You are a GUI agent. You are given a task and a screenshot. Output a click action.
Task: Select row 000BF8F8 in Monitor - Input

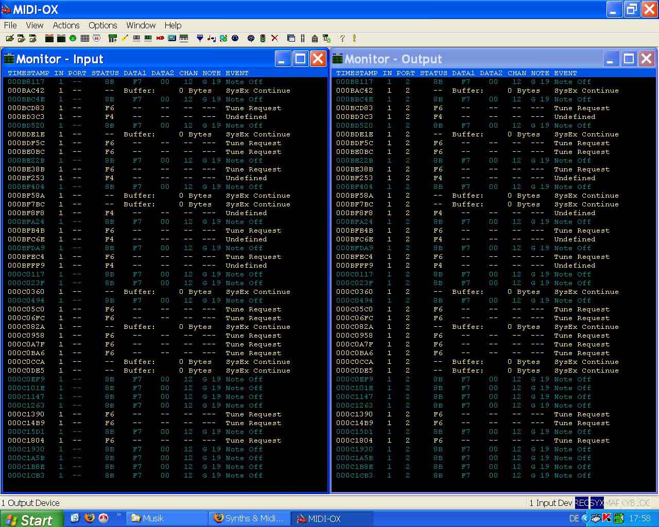(x=165, y=213)
